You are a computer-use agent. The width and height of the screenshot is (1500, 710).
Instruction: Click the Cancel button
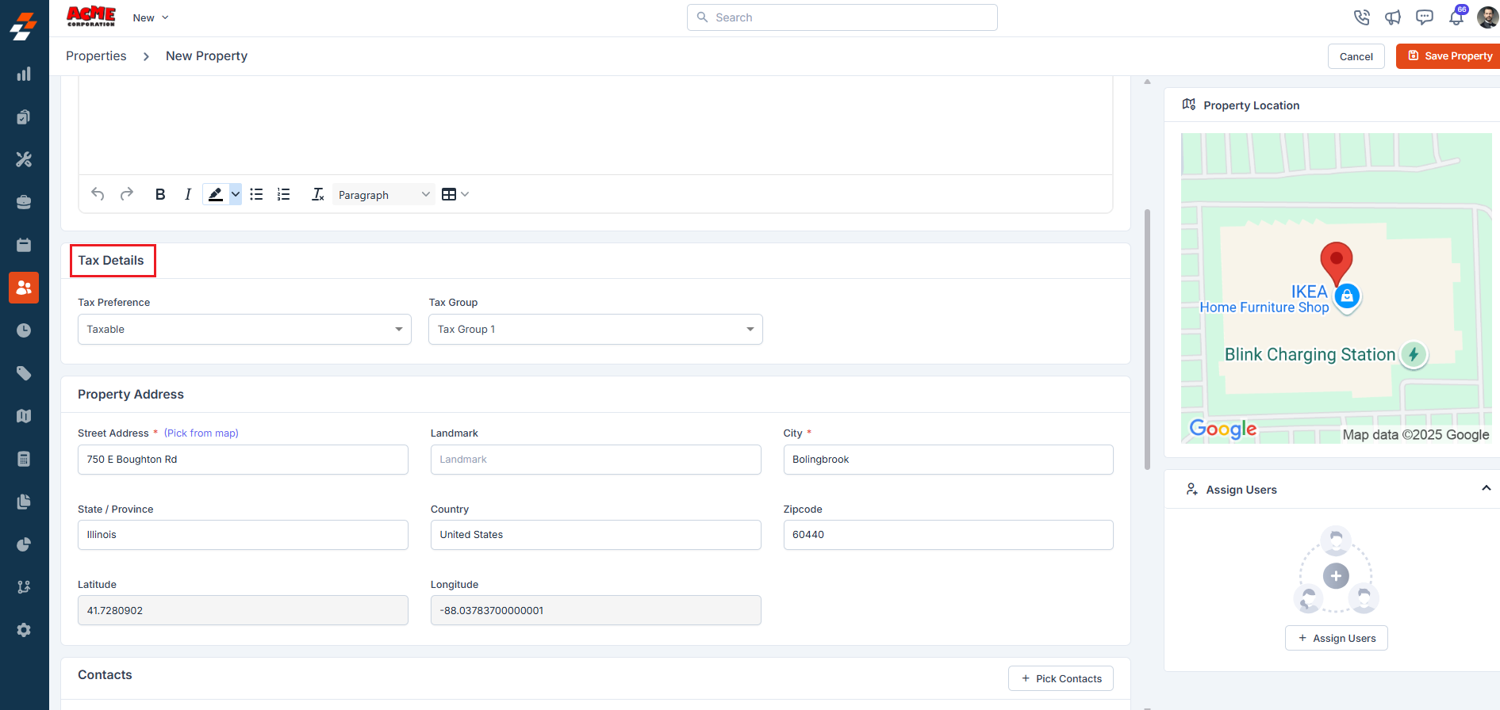pos(1356,56)
